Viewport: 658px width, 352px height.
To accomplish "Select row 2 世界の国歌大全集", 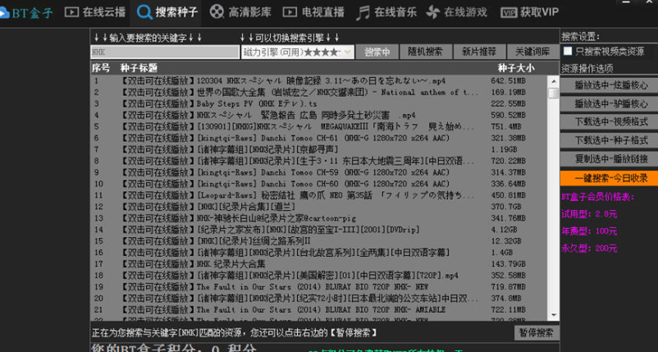I will (x=319, y=92).
